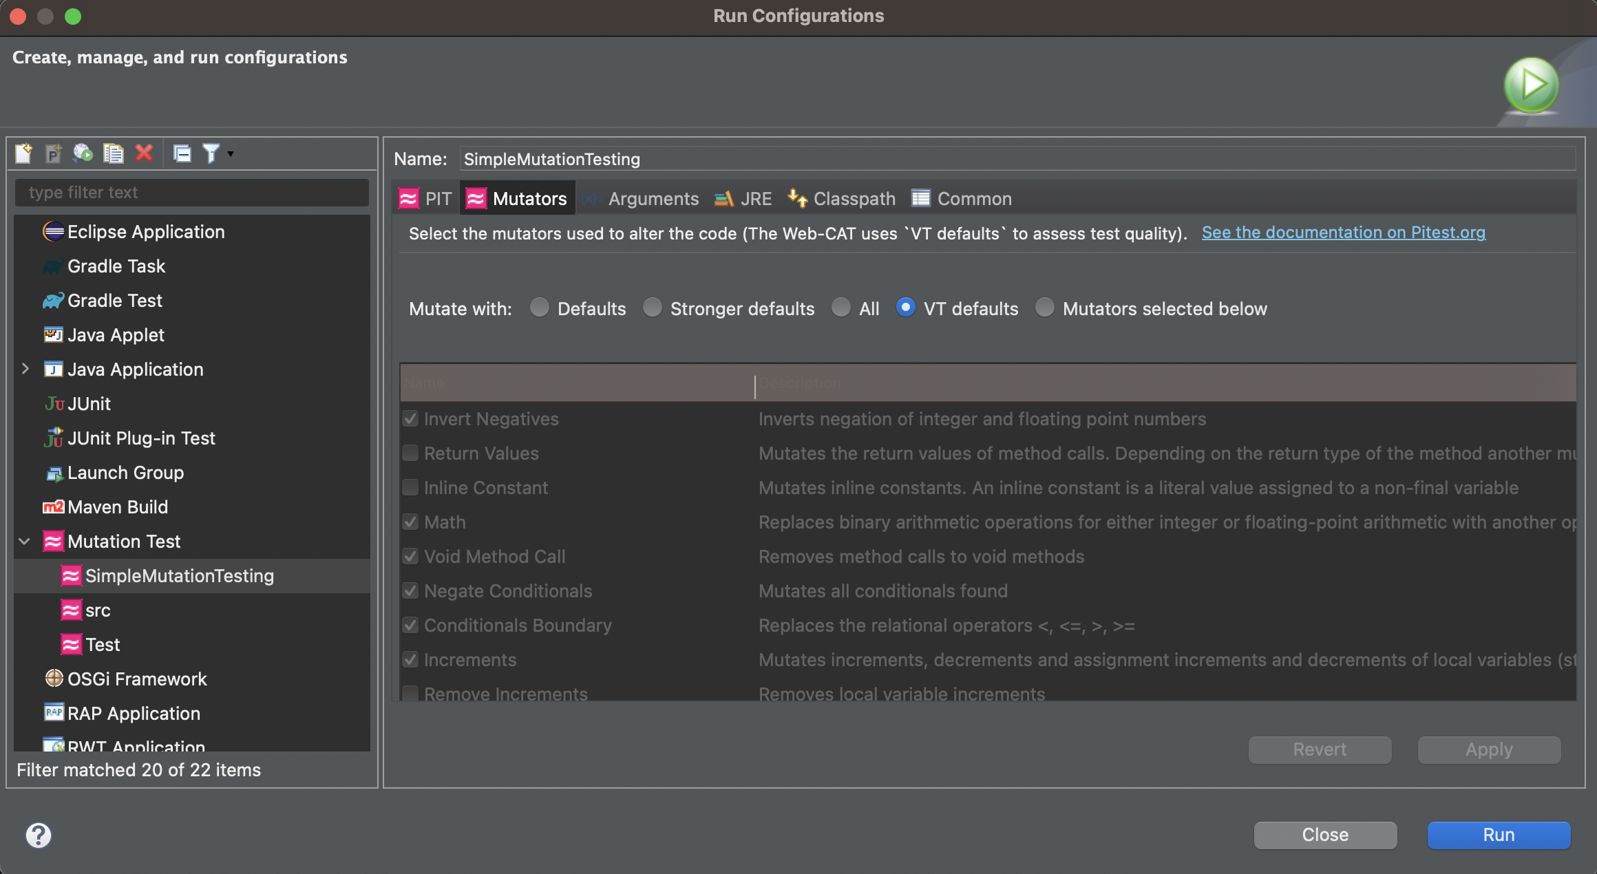Expand the Java Application tree node

point(25,369)
